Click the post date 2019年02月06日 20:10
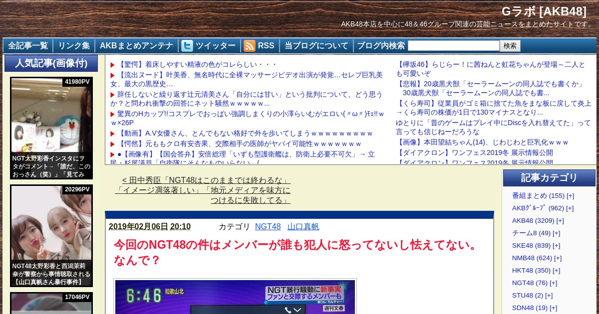 tap(150, 227)
